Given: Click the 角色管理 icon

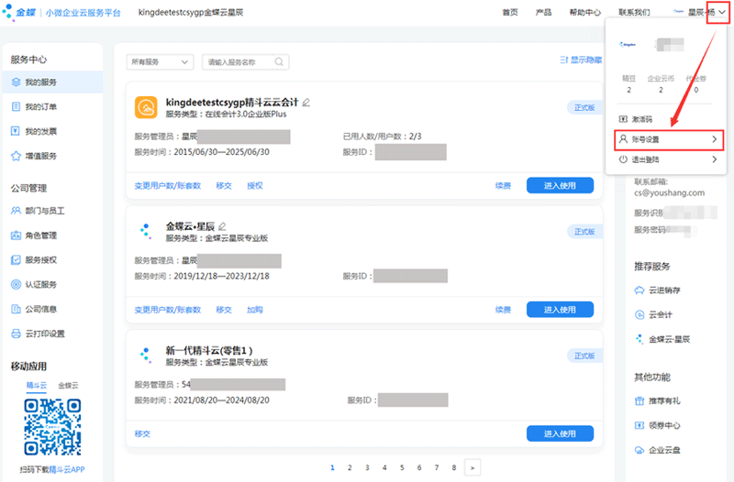Looking at the screenshot, I should tap(16, 236).
